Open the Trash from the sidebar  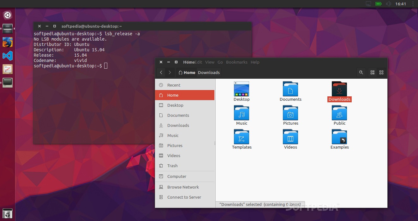point(172,166)
